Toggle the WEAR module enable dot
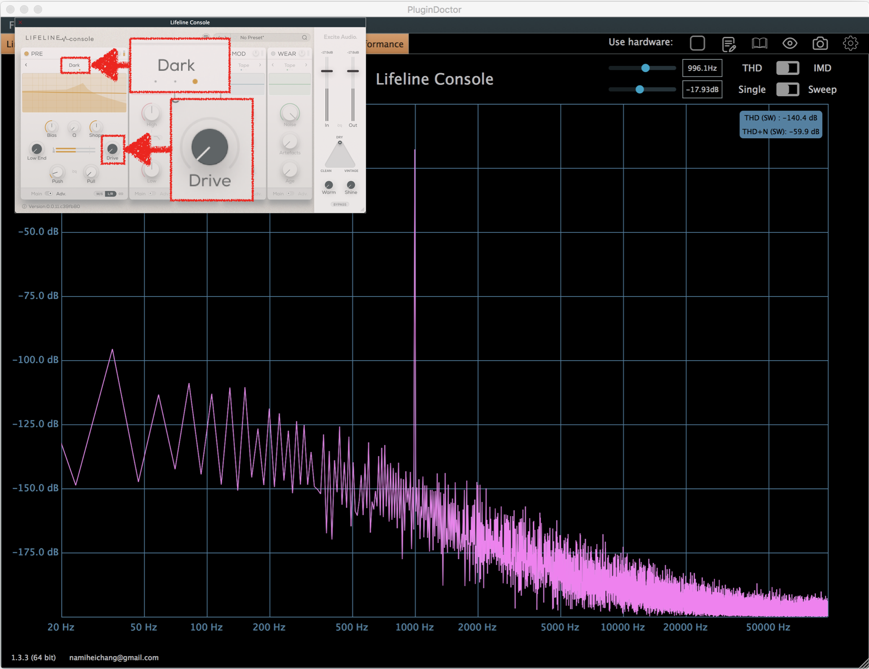 pyautogui.click(x=273, y=54)
